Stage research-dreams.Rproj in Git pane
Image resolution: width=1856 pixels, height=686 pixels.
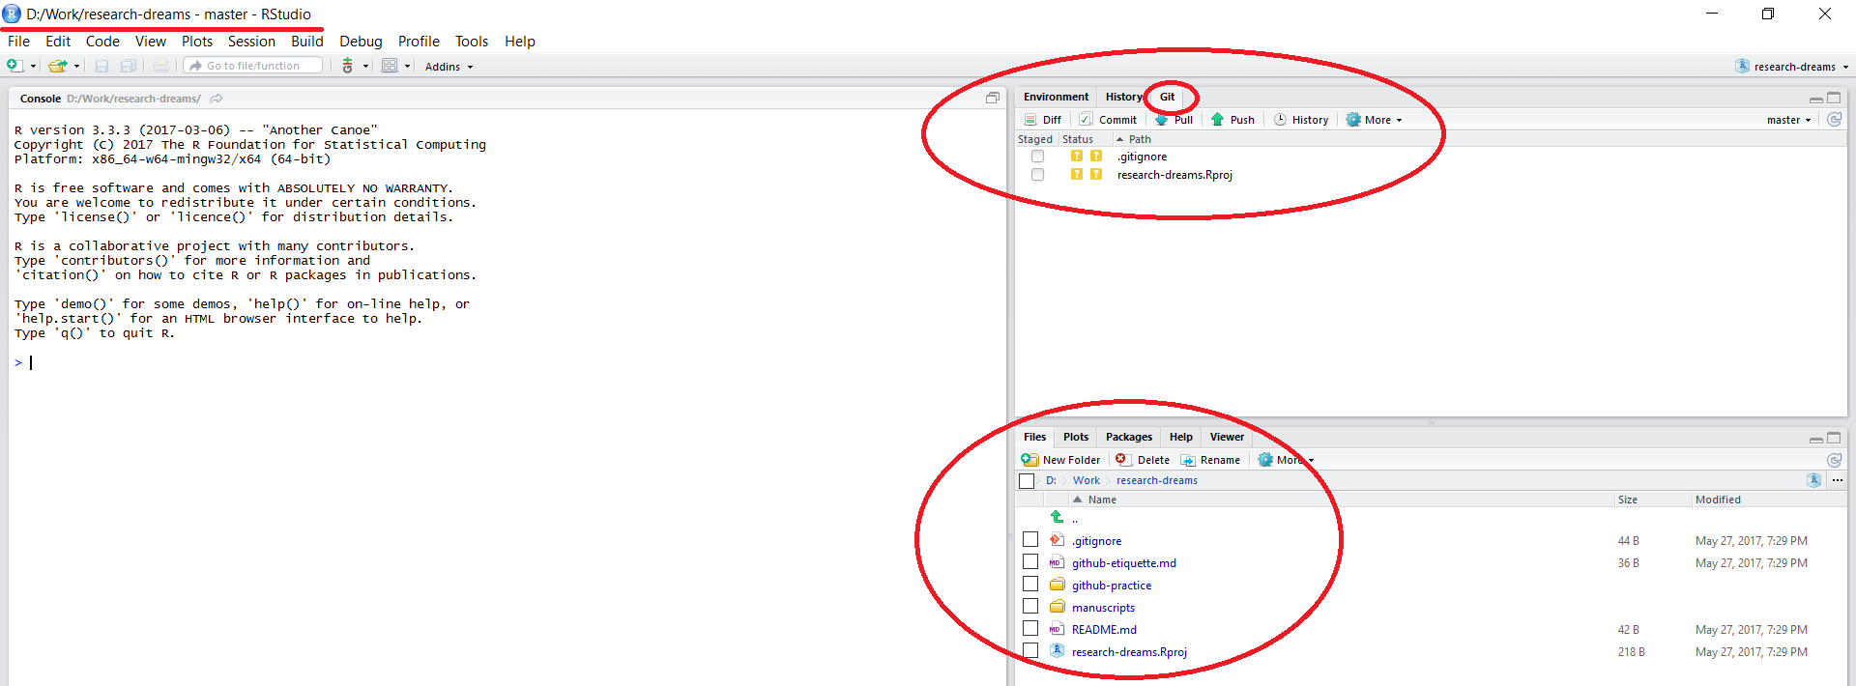(1037, 175)
